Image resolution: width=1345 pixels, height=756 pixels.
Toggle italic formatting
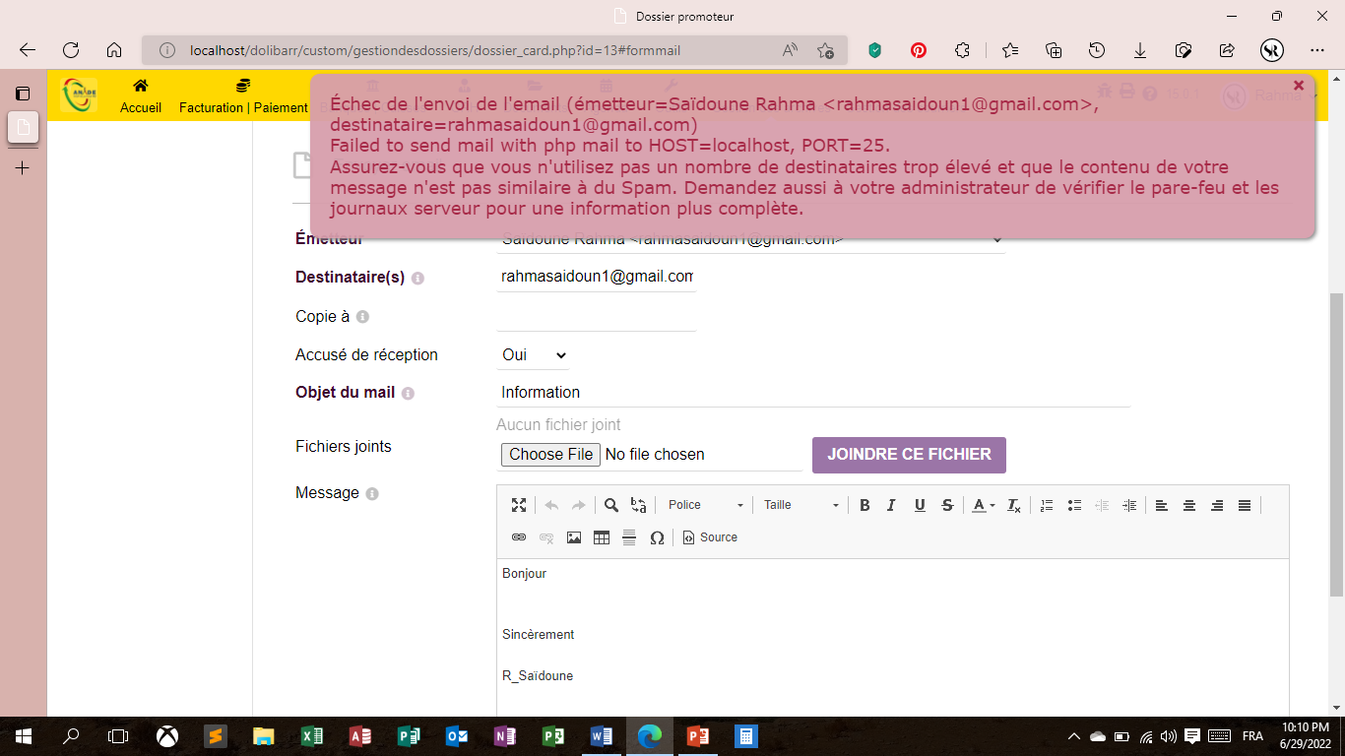pyautogui.click(x=891, y=505)
